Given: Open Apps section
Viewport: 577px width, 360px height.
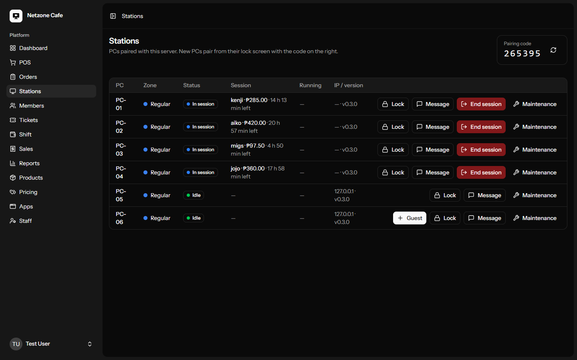Looking at the screenshot, I should coord(51,206).
